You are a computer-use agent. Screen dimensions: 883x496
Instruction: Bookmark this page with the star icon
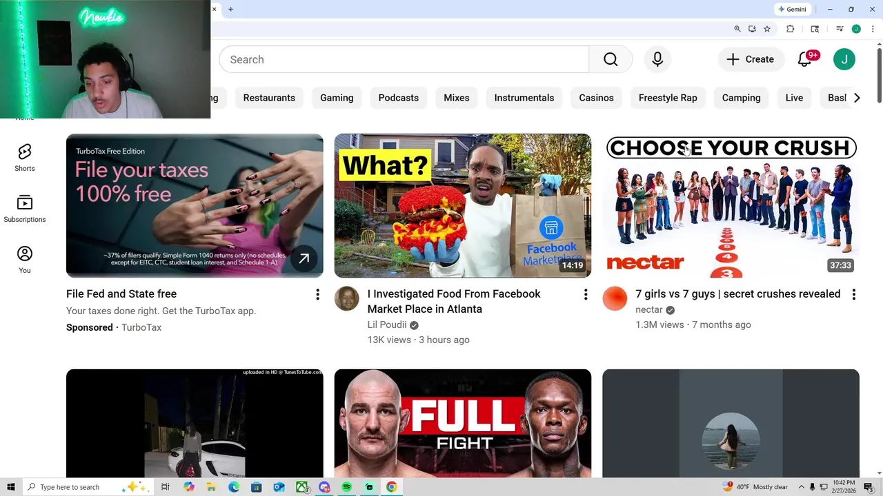coord(767,29)
